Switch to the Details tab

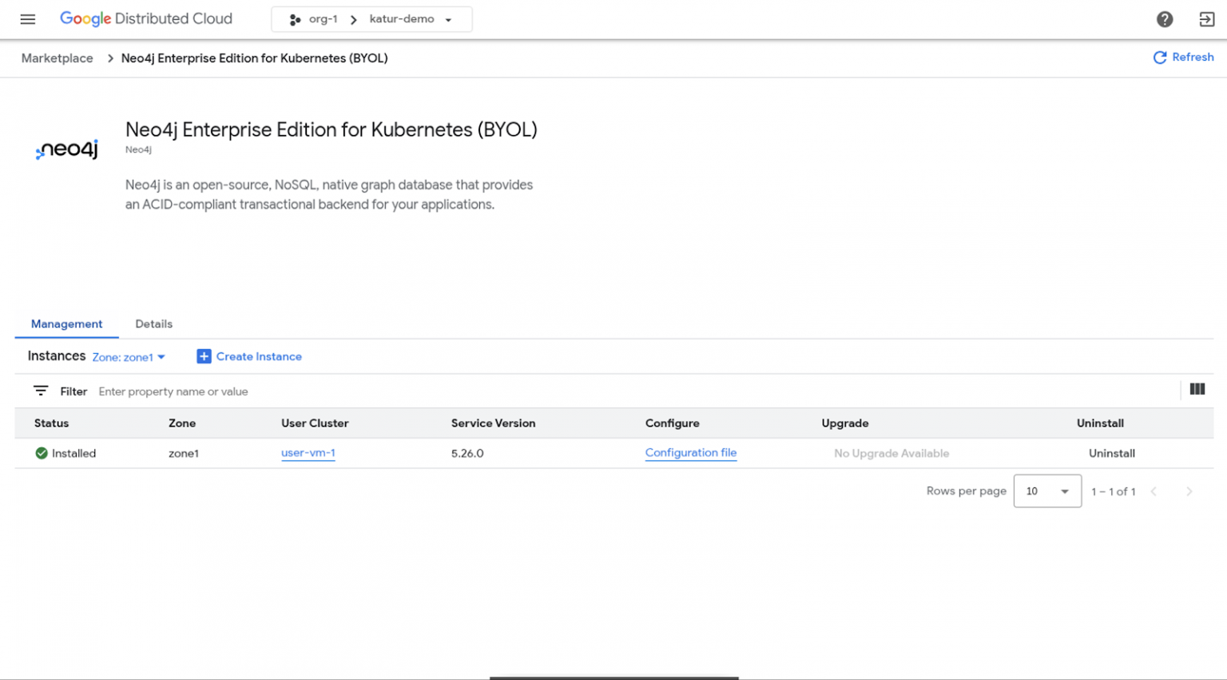(x=153, y=324)
